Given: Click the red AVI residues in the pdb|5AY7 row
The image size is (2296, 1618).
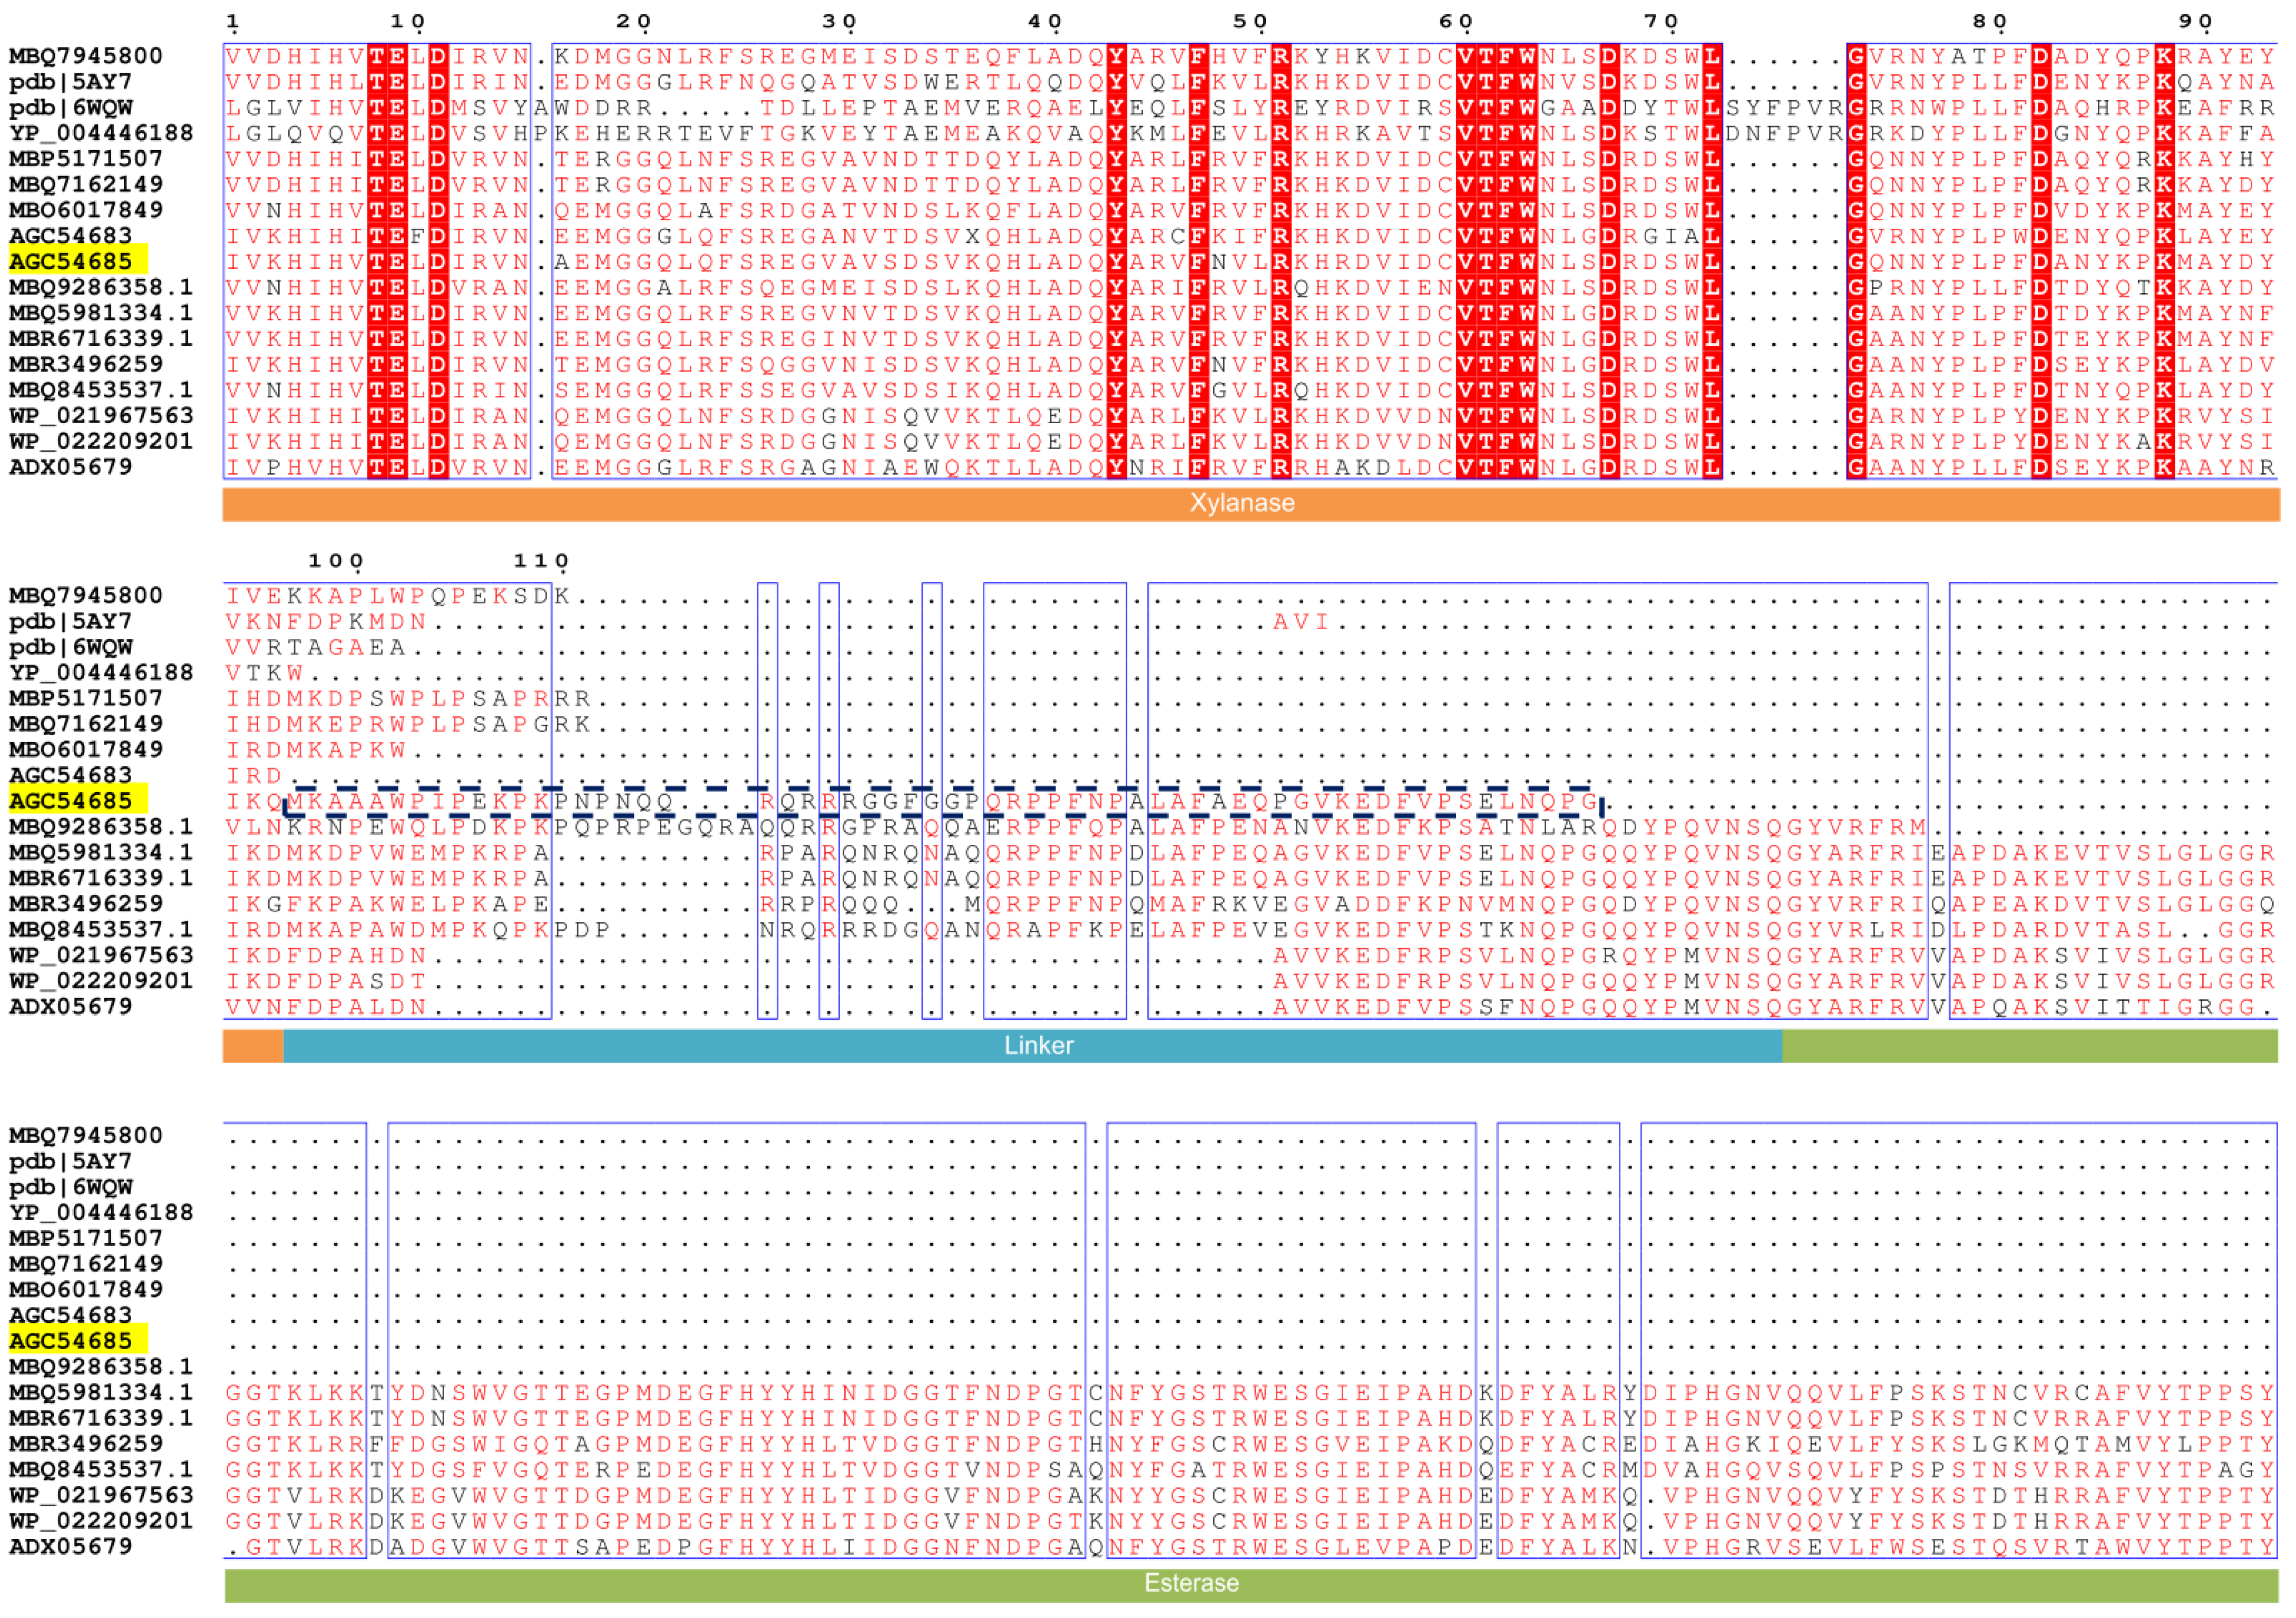Looking at the screenshot, I should [1300, 622].
